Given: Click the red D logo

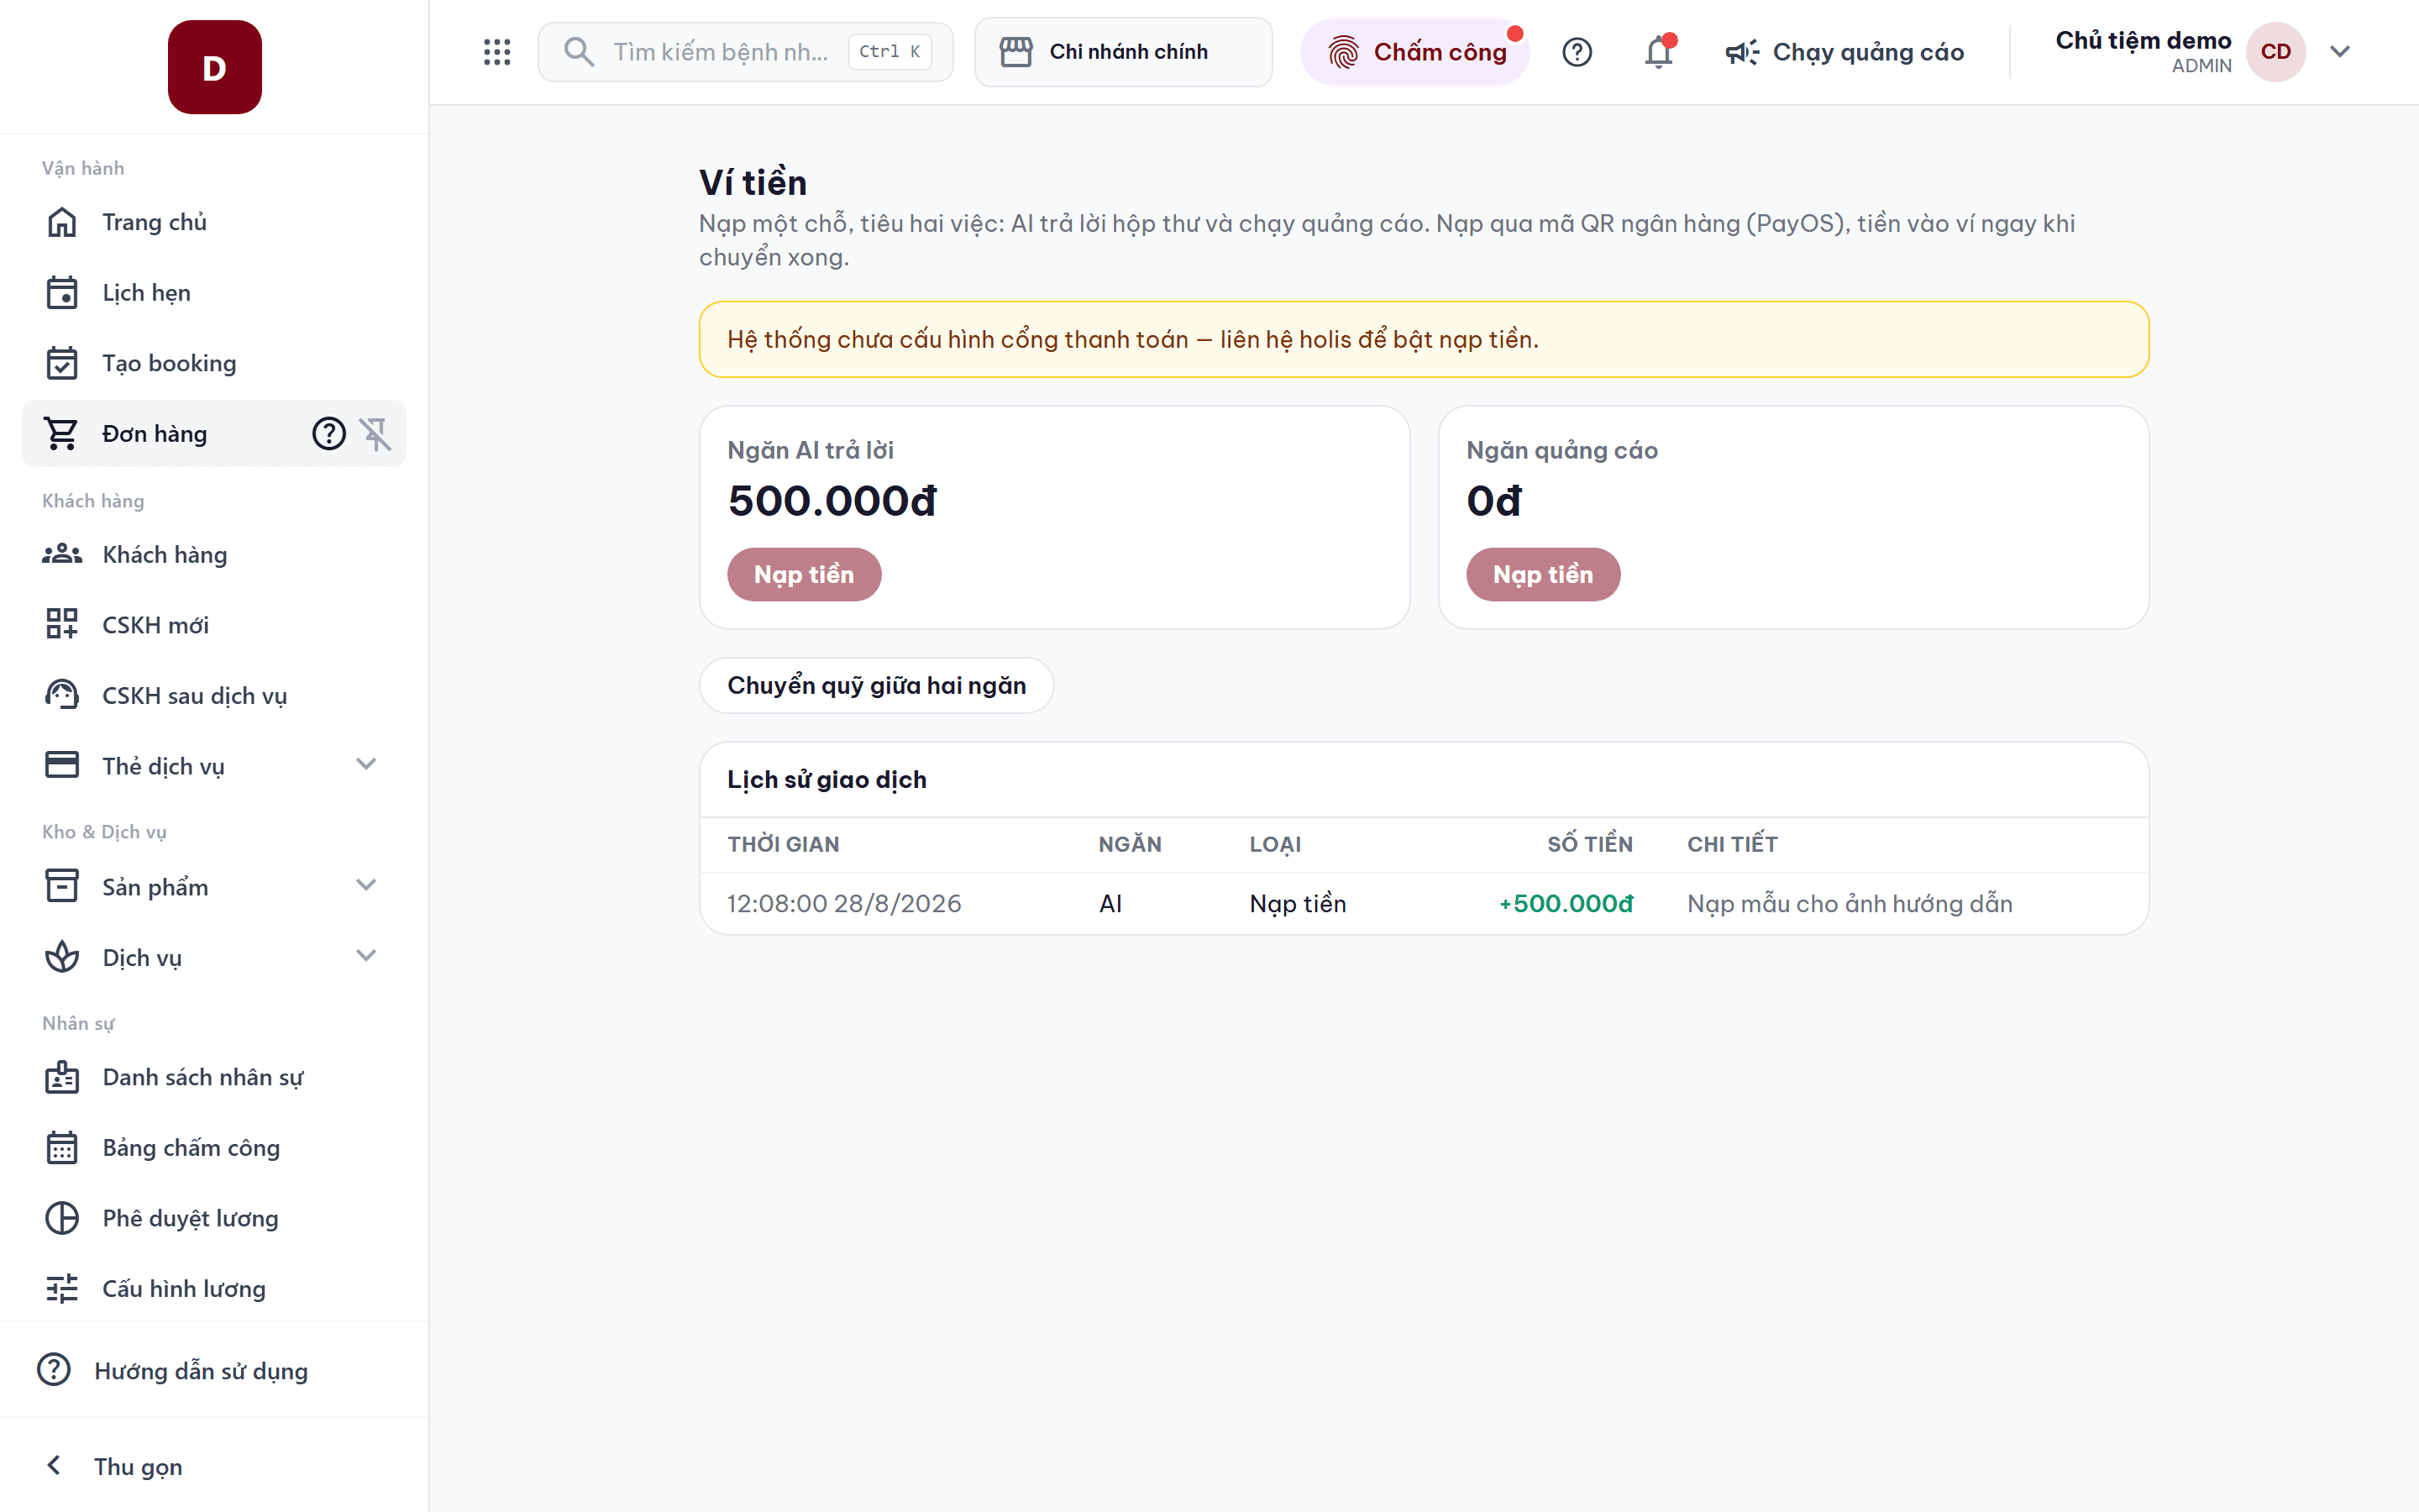Looking at the screenshot, I should (214, 67).
